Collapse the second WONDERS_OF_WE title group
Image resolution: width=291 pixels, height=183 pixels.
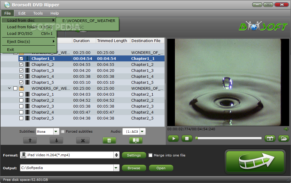tap(9, 88)
